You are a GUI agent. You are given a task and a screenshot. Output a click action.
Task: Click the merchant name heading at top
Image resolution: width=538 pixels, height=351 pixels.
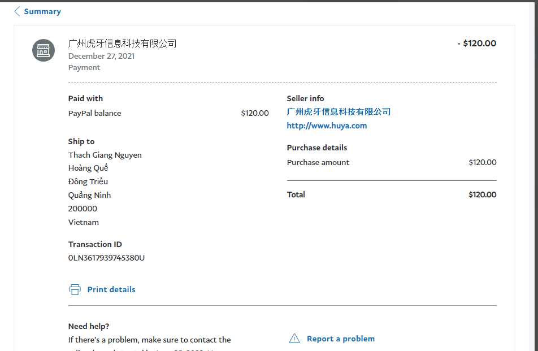coord(122,43)
